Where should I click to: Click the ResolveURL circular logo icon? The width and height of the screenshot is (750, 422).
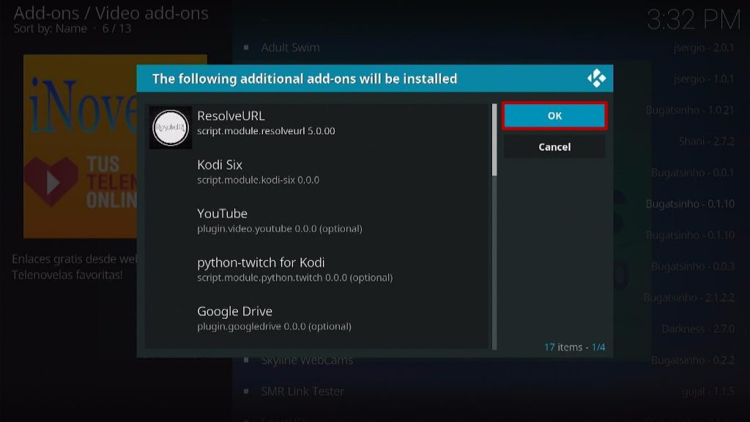click(x=170, y=127)
